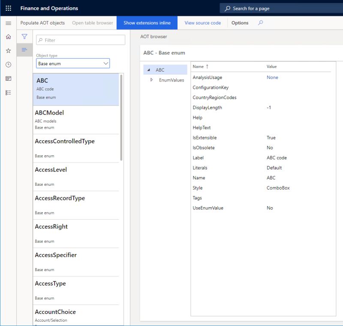The image size is (343, 326).
Task: Open Object type Base enum dropdown
Action: pos(73,63)
